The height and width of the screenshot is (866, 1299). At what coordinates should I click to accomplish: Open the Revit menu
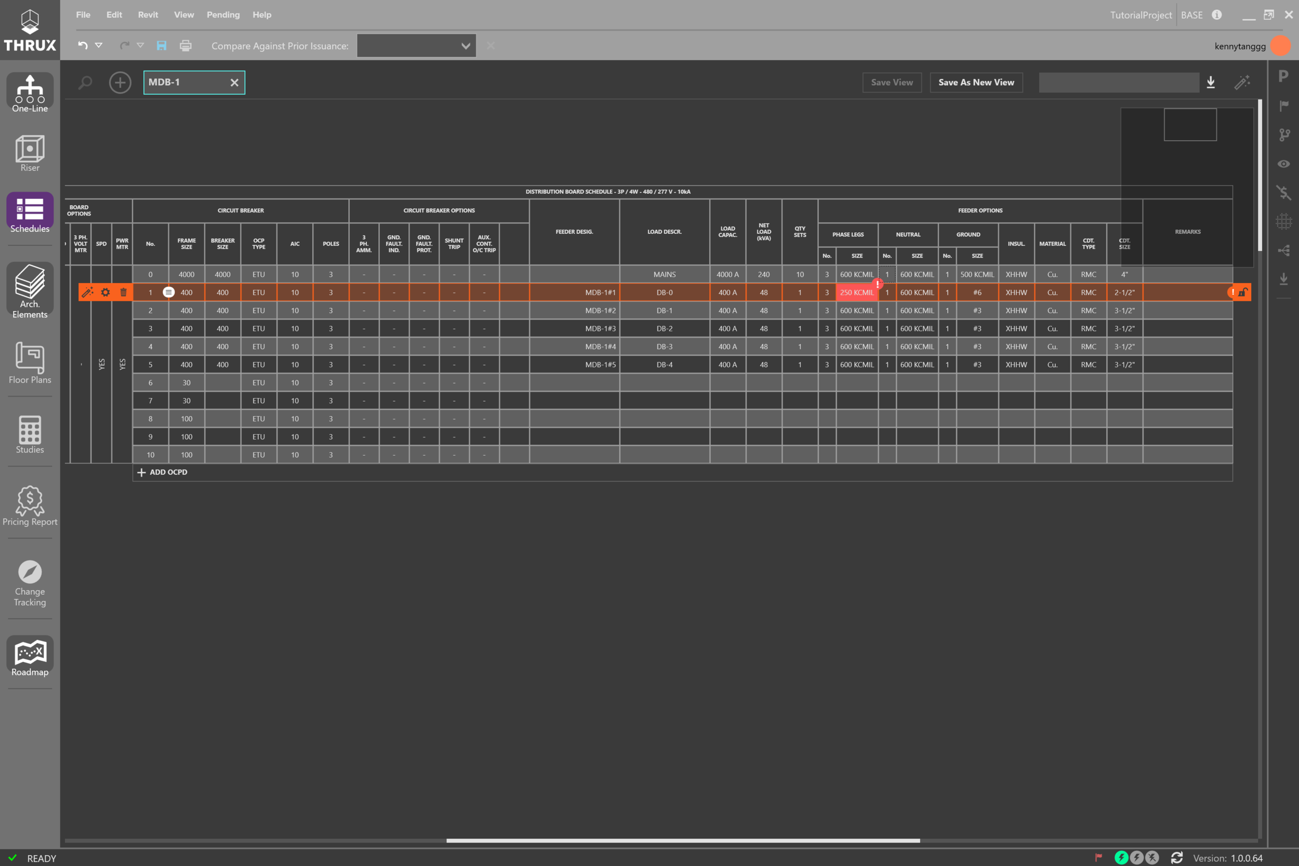point(148,15)
